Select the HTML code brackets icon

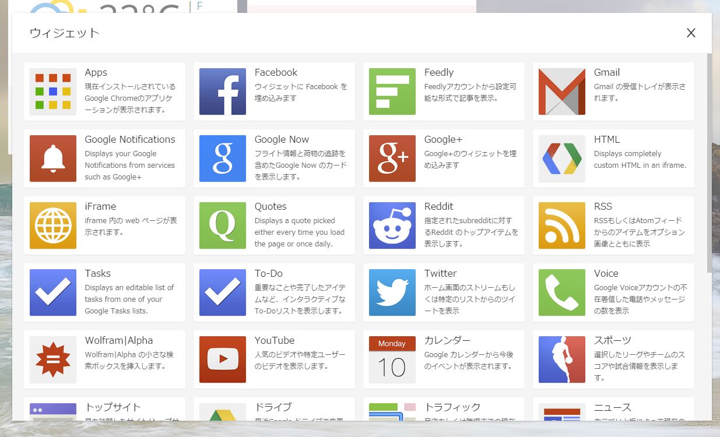562,158
